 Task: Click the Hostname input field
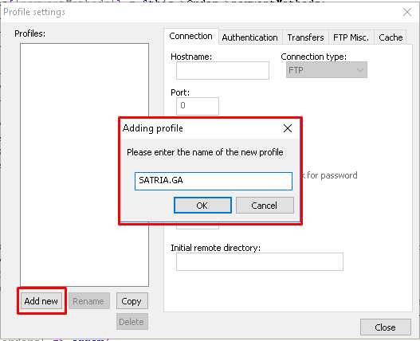(222, 70)
